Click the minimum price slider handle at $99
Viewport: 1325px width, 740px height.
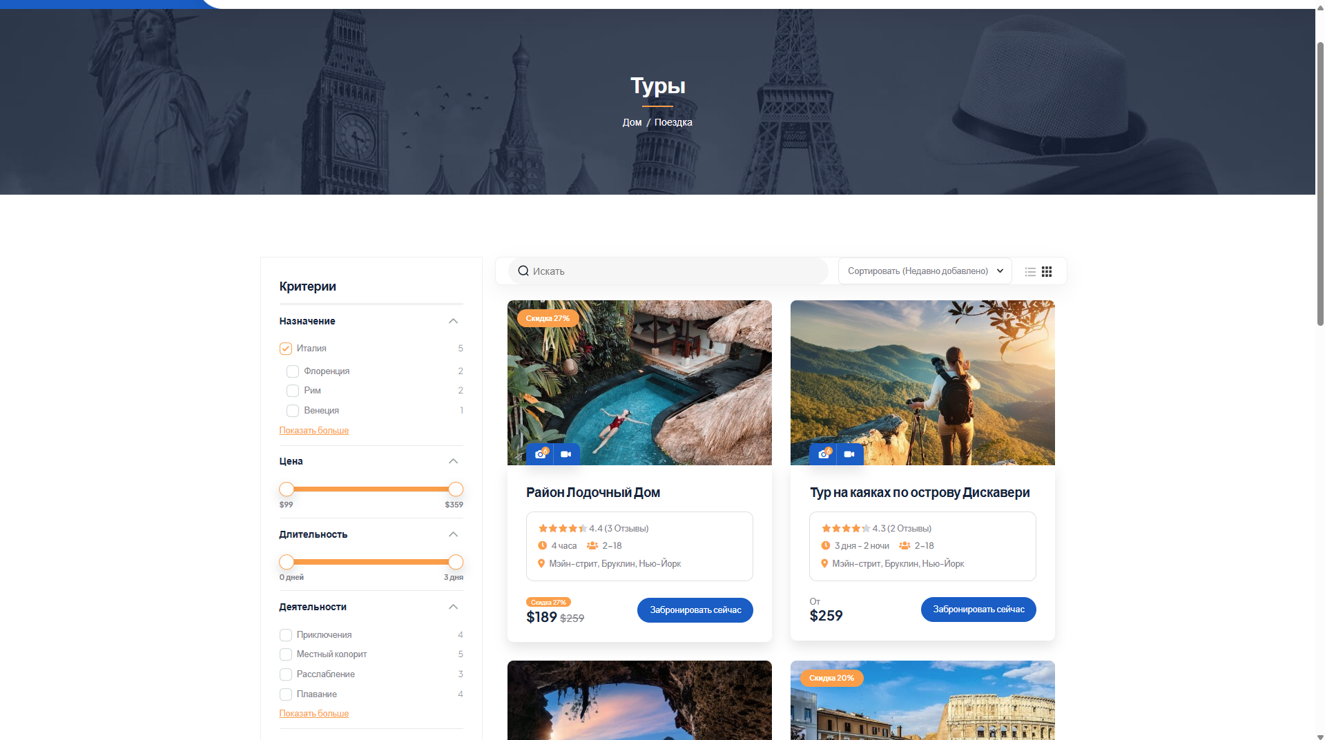click(x=287, y=489)
